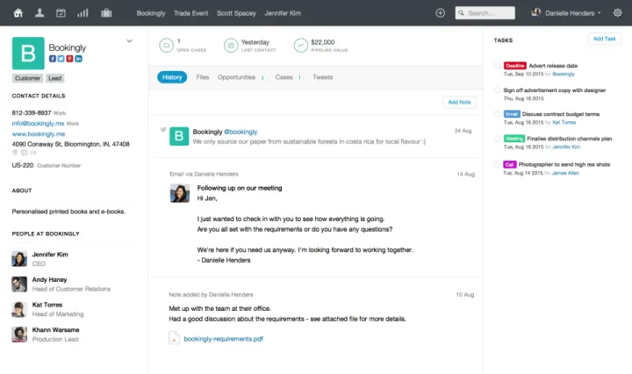Click Danielle Henders' photo in email entry
Viewport: 632px width, 374px height.
point(180,193)
